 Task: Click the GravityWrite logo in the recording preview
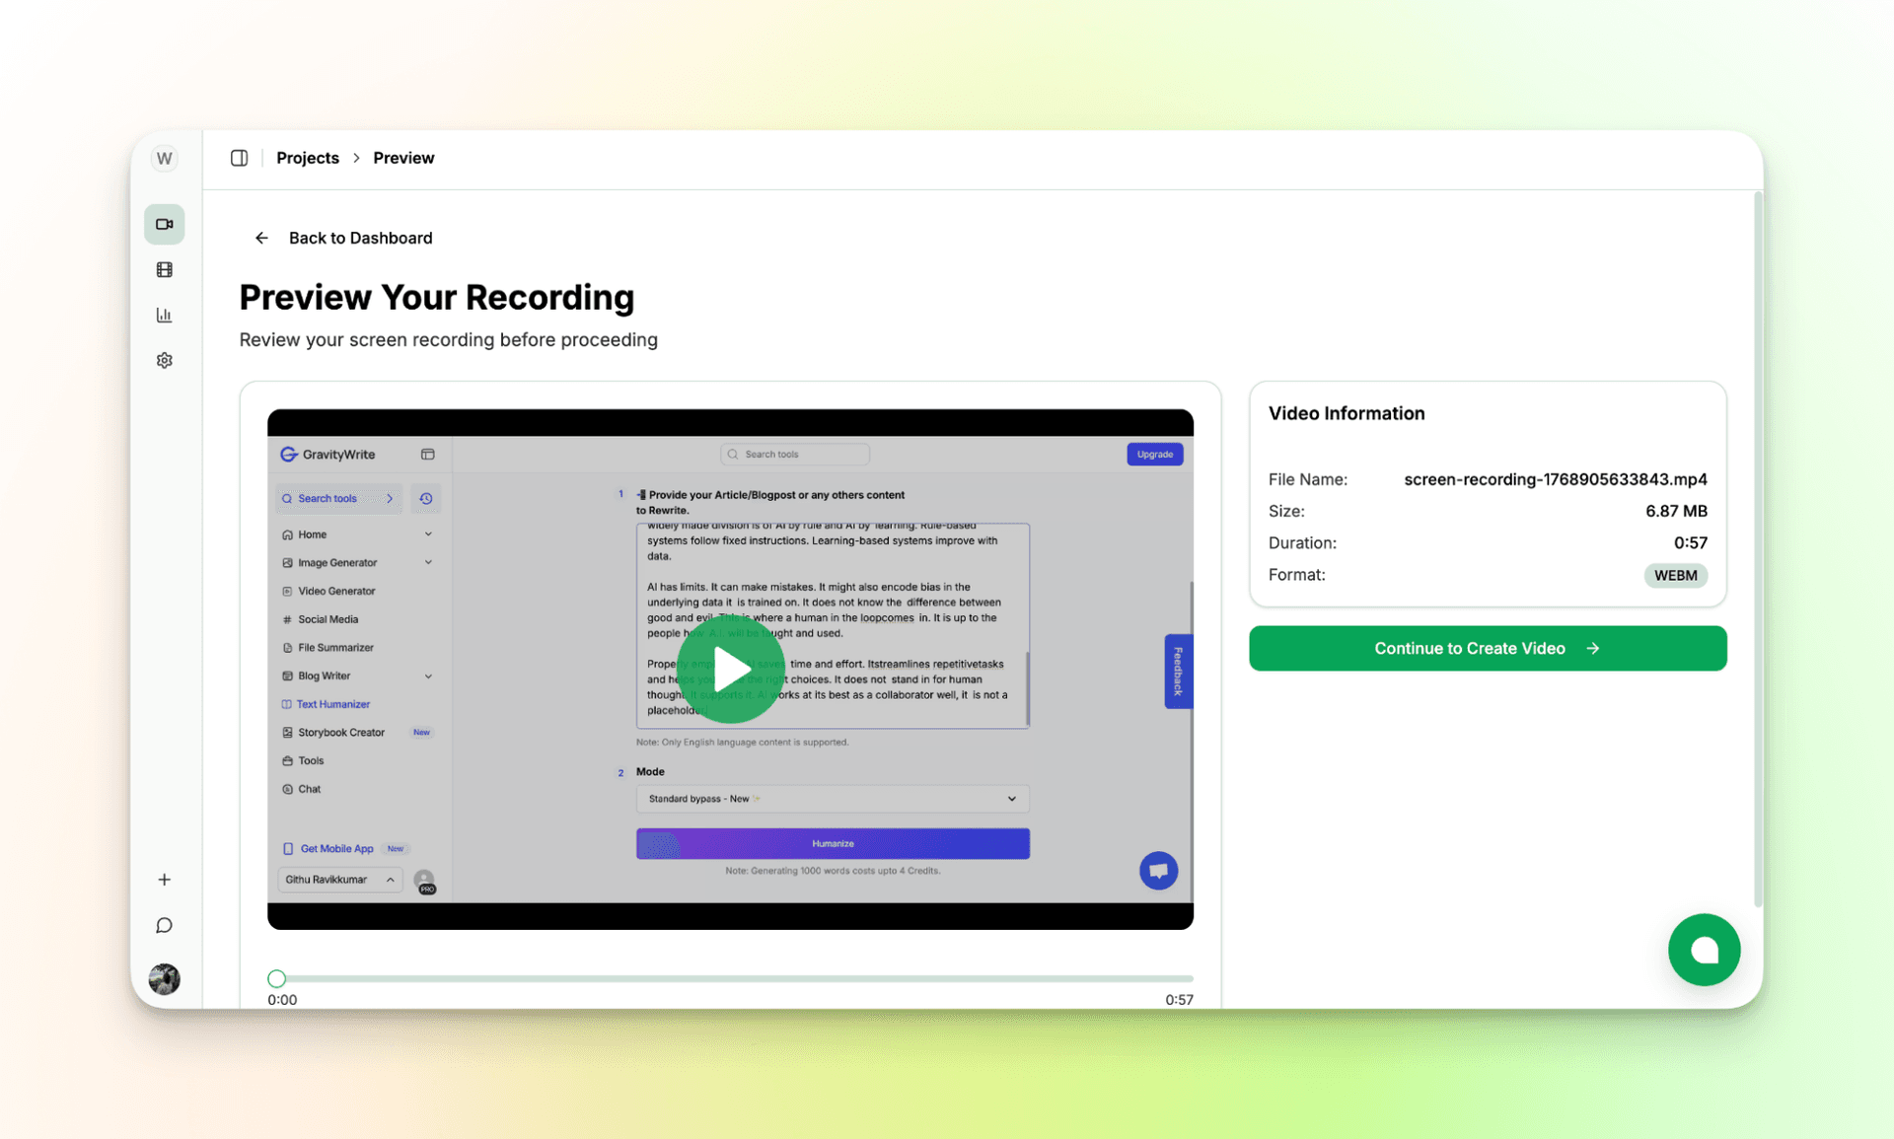point(328,454)
